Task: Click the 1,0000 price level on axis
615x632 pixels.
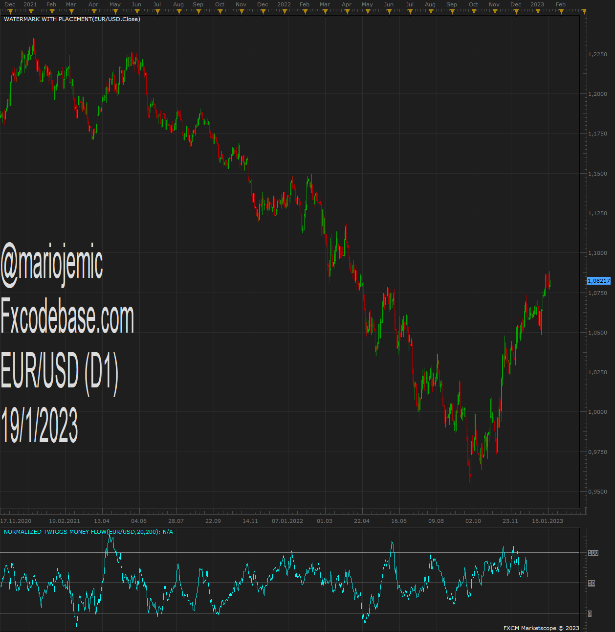Action: click(x=598, y=412)
